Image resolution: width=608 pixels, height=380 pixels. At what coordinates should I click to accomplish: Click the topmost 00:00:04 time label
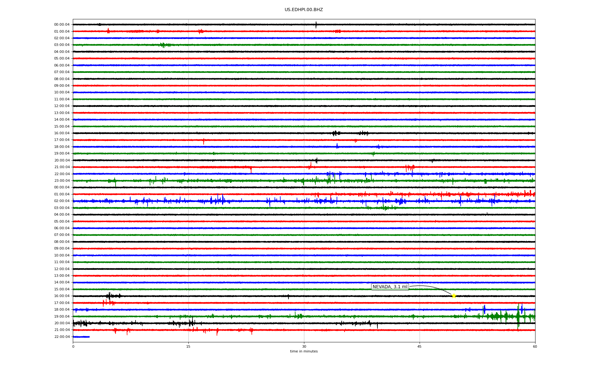[62, 24]
